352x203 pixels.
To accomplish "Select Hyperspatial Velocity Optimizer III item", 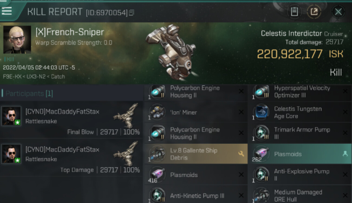I will [x=300, y=91].
